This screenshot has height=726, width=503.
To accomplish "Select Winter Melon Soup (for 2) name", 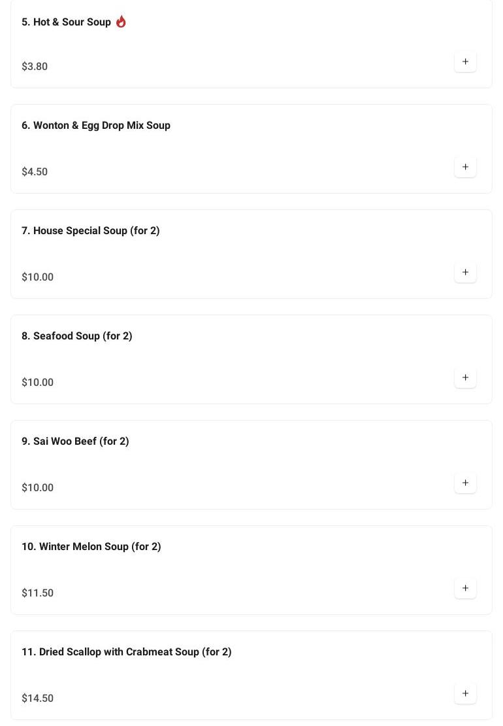I will [91, 547].
